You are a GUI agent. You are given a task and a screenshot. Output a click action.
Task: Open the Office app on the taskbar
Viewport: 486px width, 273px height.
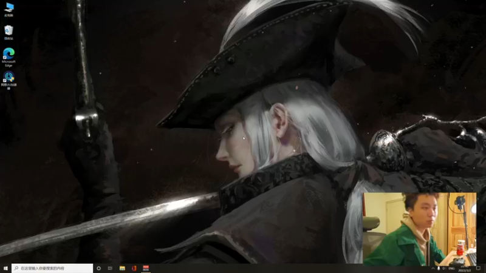point(134,268)
